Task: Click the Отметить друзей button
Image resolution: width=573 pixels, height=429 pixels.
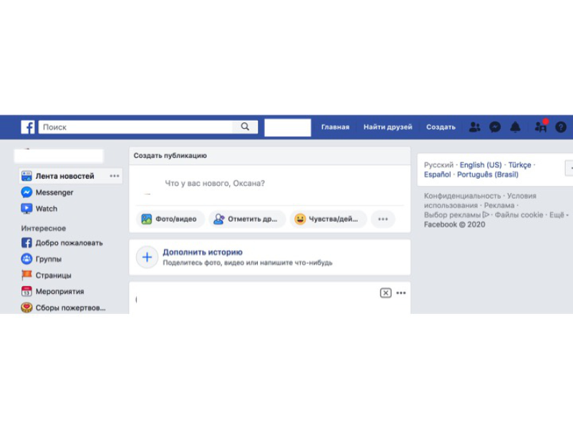Action: [x=246, y=219]
